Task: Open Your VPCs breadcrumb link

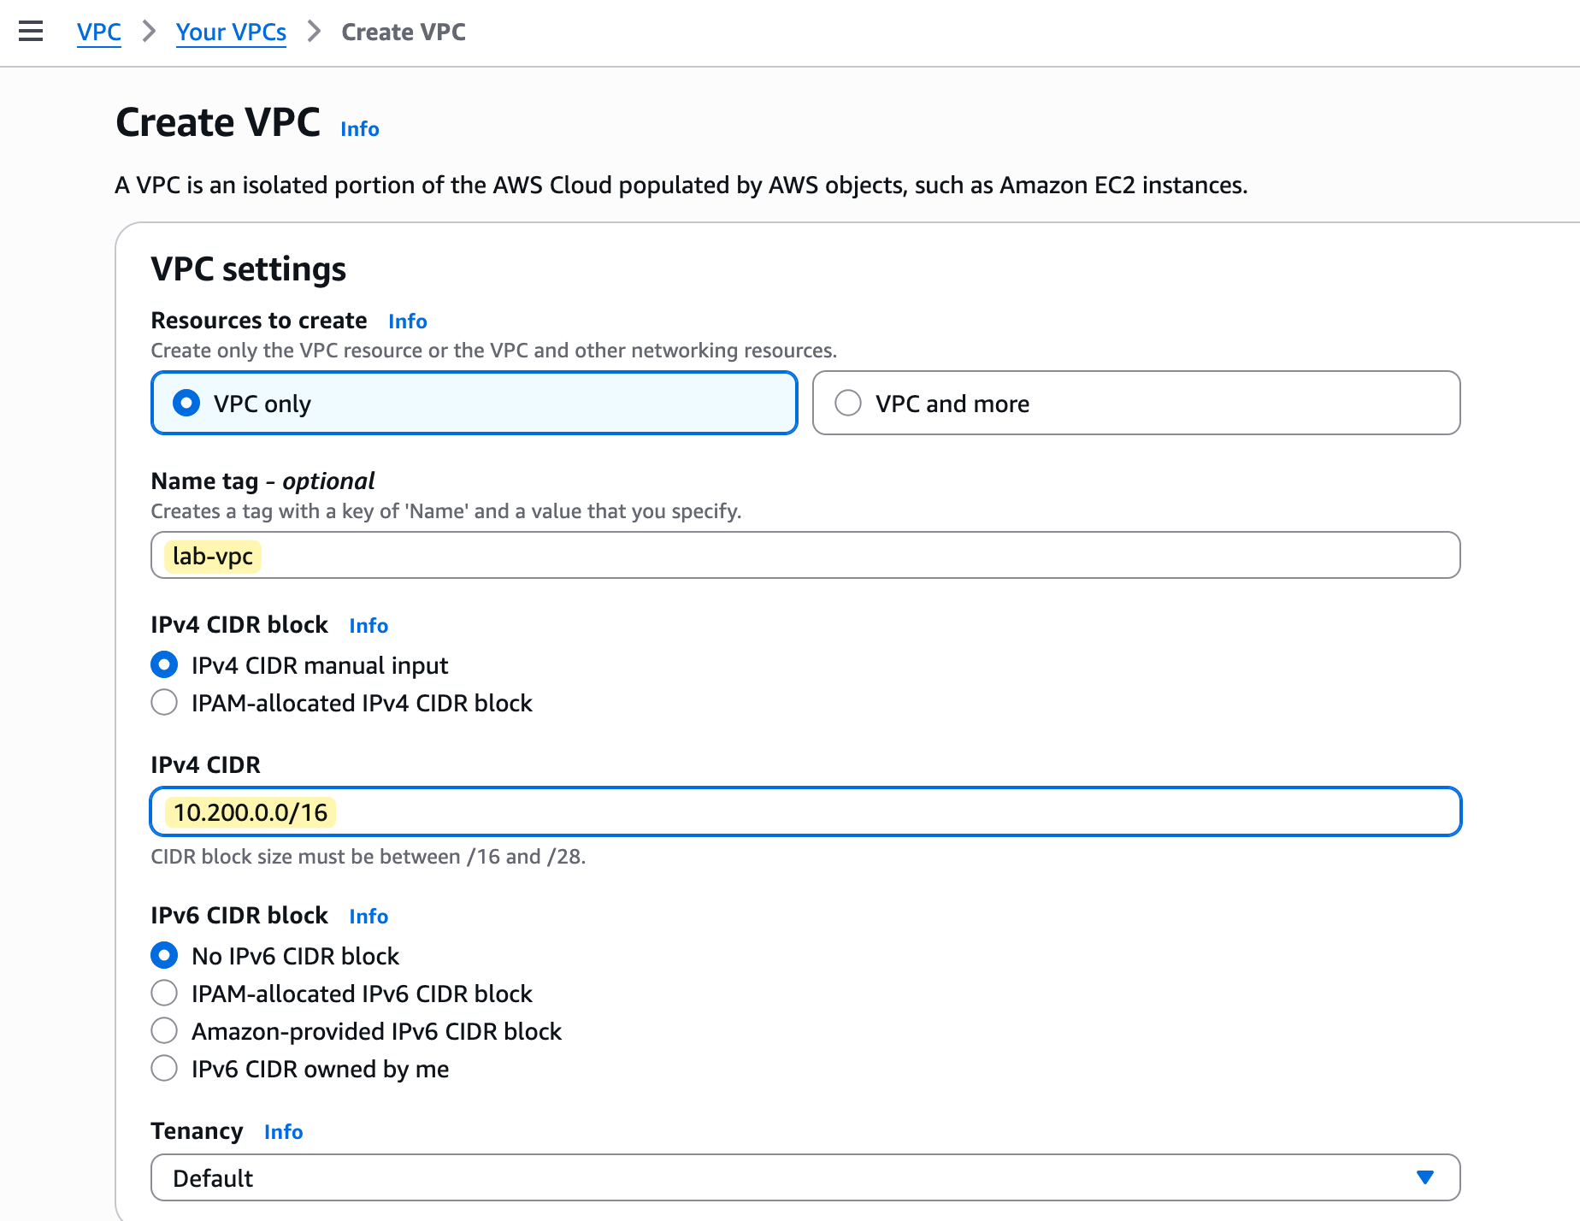Action: (x=231, y=32)
